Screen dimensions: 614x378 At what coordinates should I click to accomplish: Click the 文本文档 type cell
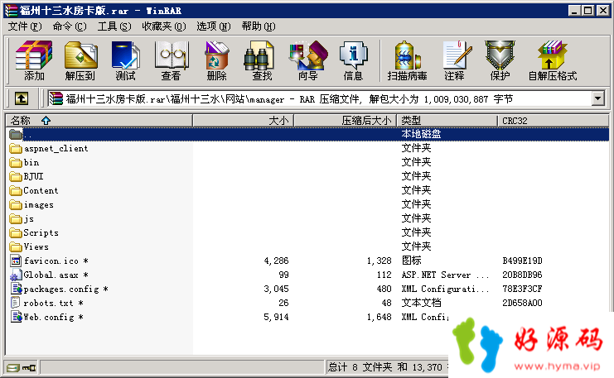[421, 303]
